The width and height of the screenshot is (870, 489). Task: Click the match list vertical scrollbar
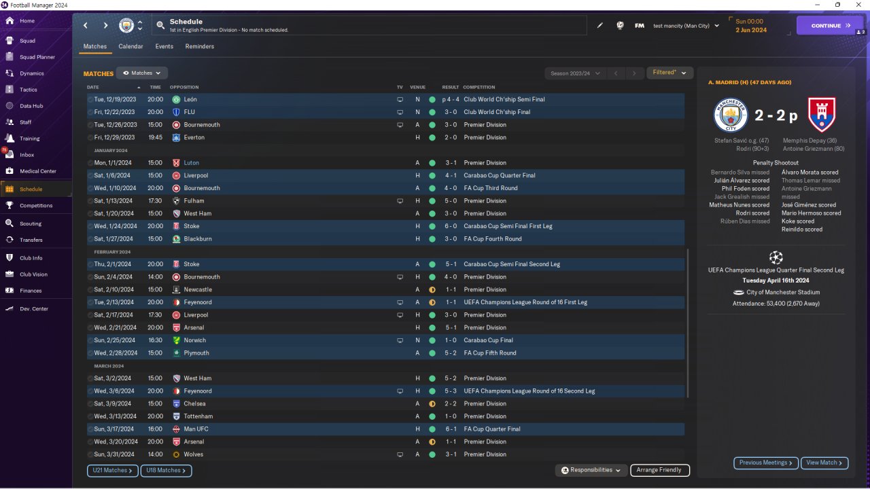tap(688, 323)
